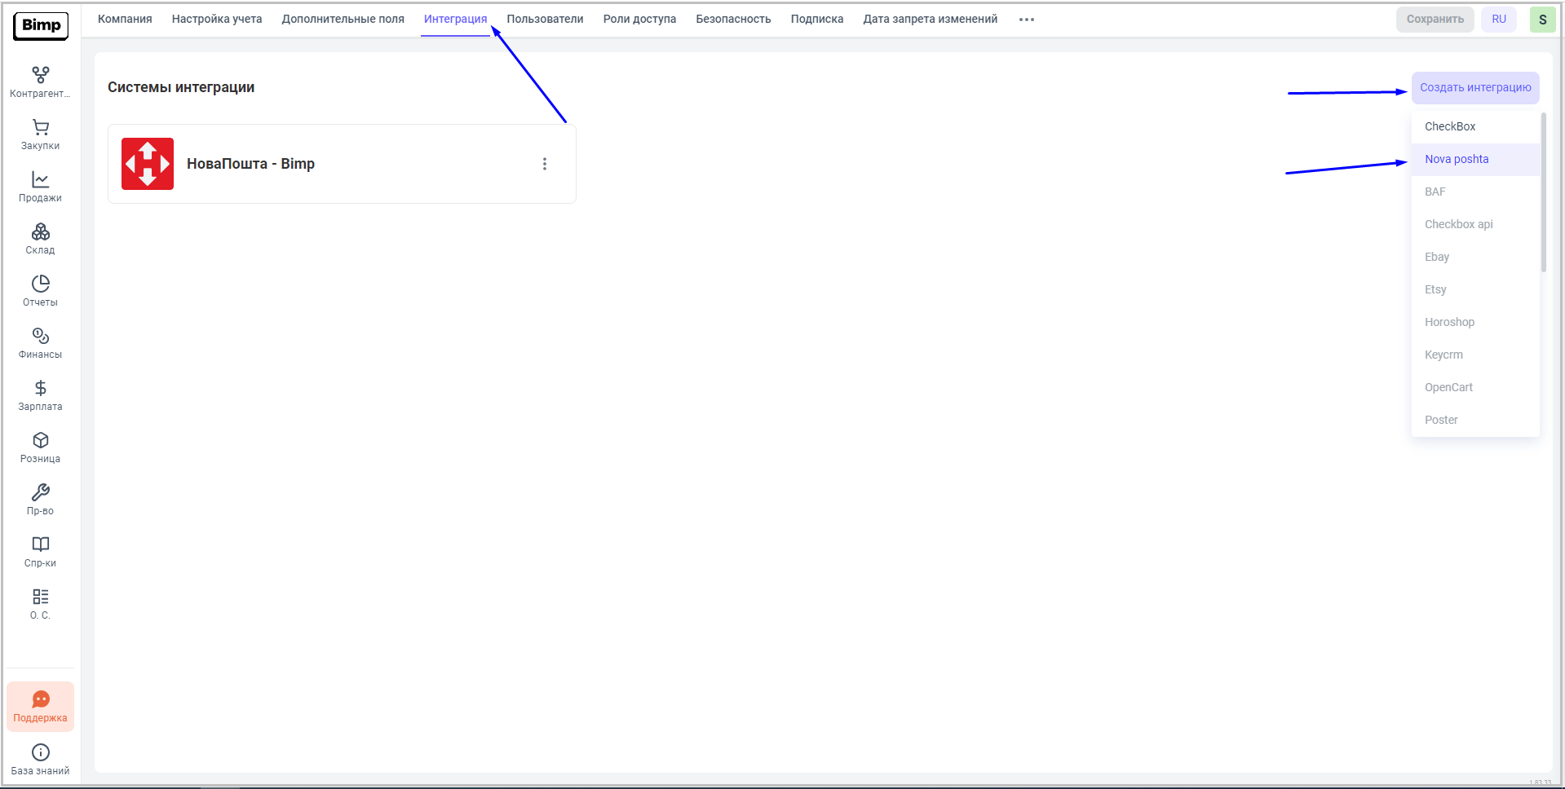Open the Финансы coins icon
Viewport: 1565px width, 789px height.
coord(40,336)
